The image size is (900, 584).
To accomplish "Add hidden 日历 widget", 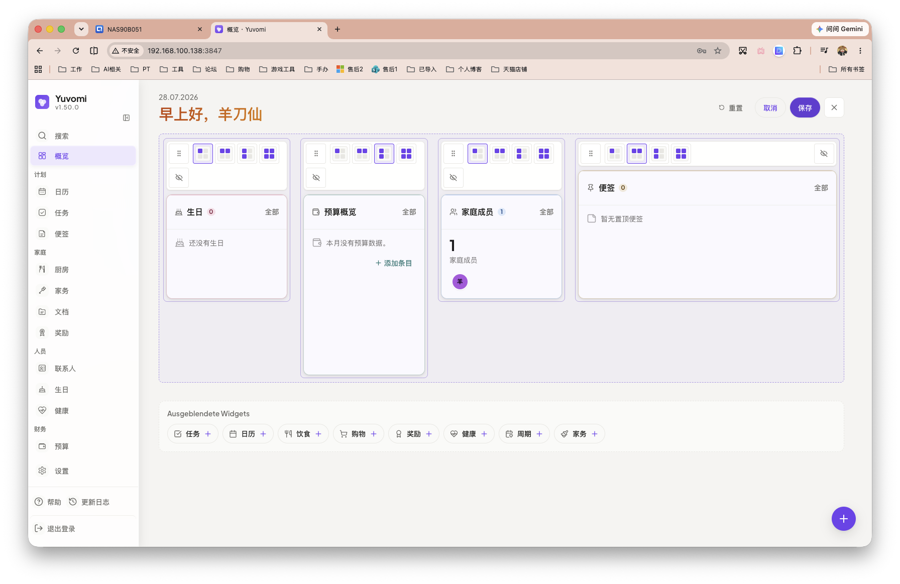I will [248, 434].
